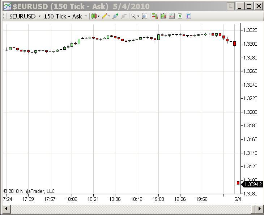Close the $EURUSD chart window
This screenshot has width=264, height=215.
tap(259, 7)
